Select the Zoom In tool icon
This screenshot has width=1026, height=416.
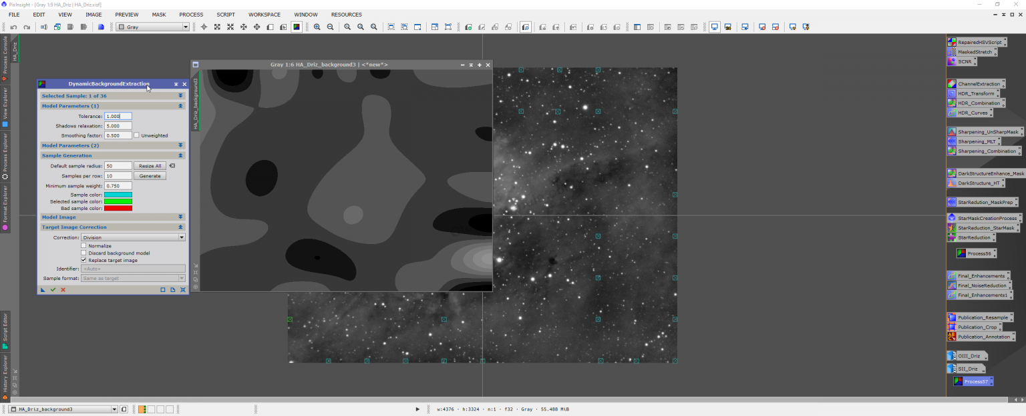pos(317,27)
